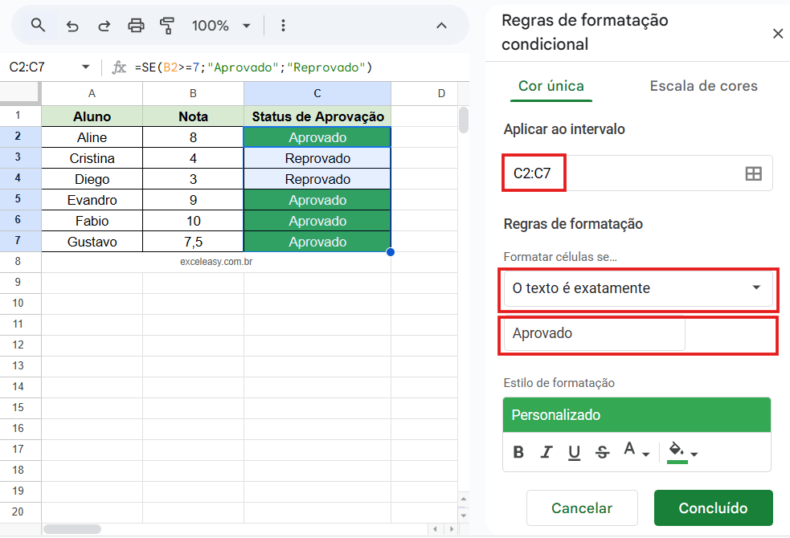
Task: Open the fill color picker in formatting style
Action: [x=677, y=452]
